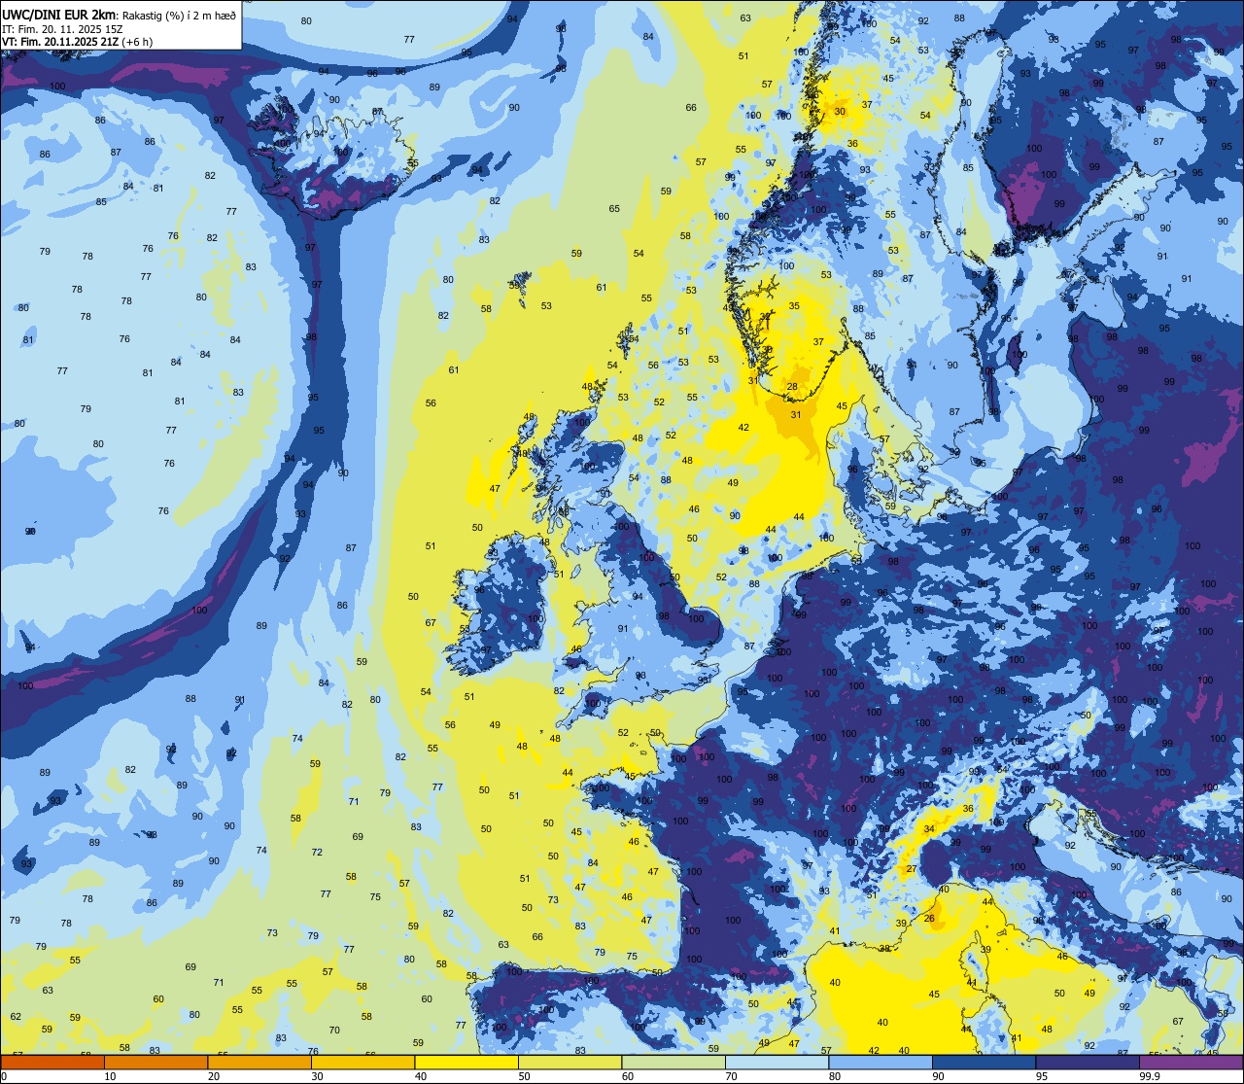Click the 20–30 amber legend swatch

point(259,1062)
